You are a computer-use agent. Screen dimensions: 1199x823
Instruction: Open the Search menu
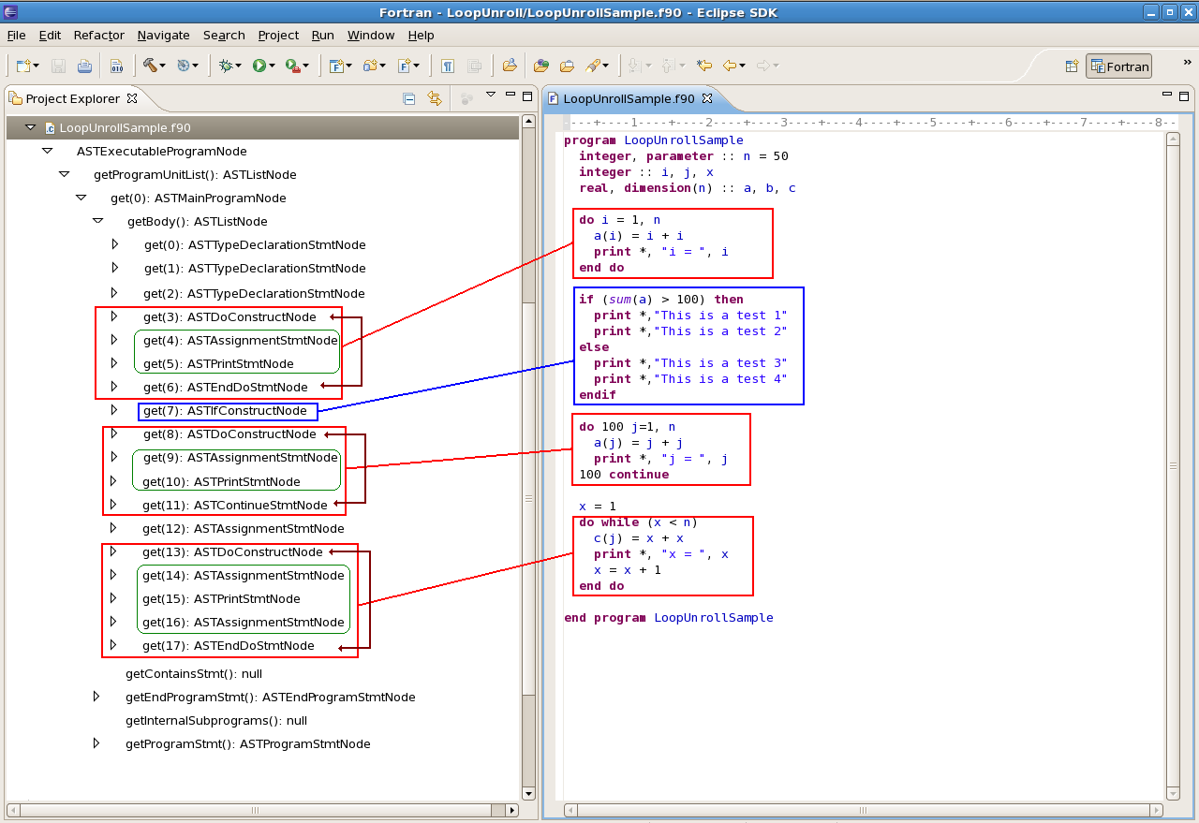click(224, 35)
